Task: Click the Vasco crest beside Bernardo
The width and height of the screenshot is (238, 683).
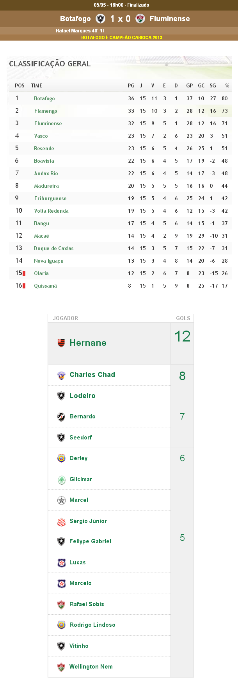Action: (61, 417)
